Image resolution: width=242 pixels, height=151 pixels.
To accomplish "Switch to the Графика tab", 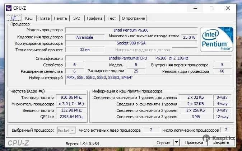I will coord(94,18).
